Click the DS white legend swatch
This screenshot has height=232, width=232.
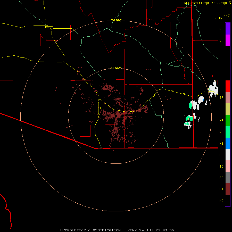point(228,155)
